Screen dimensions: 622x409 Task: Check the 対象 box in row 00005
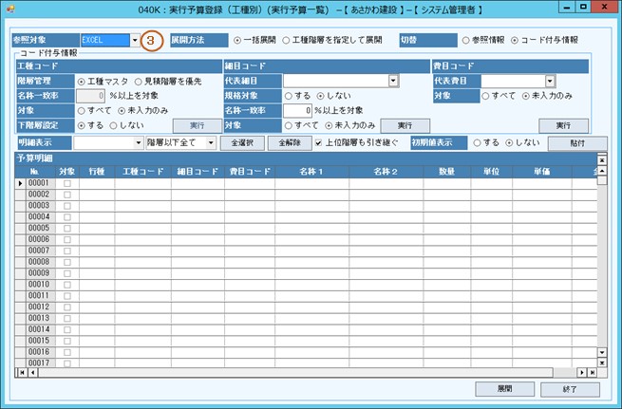tap(66, 228)
